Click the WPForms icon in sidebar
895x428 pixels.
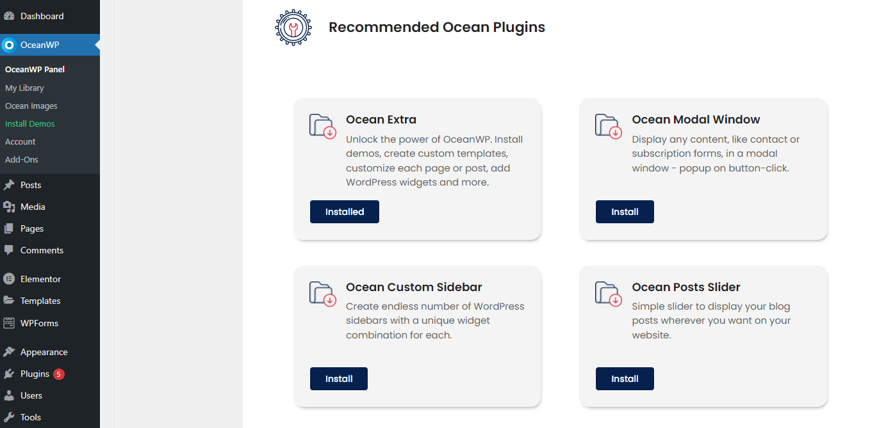[x=9, y=323]
